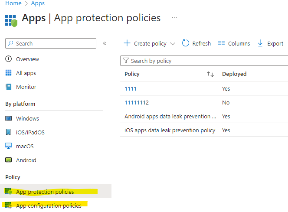
Task: Click the Policy sort arrows icon
Action: [x=210, y=74]
